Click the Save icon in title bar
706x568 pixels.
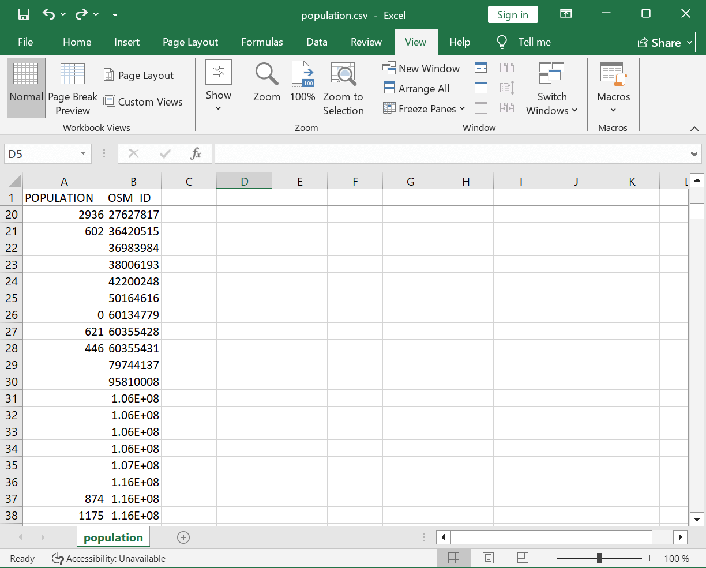click(24, 14)
